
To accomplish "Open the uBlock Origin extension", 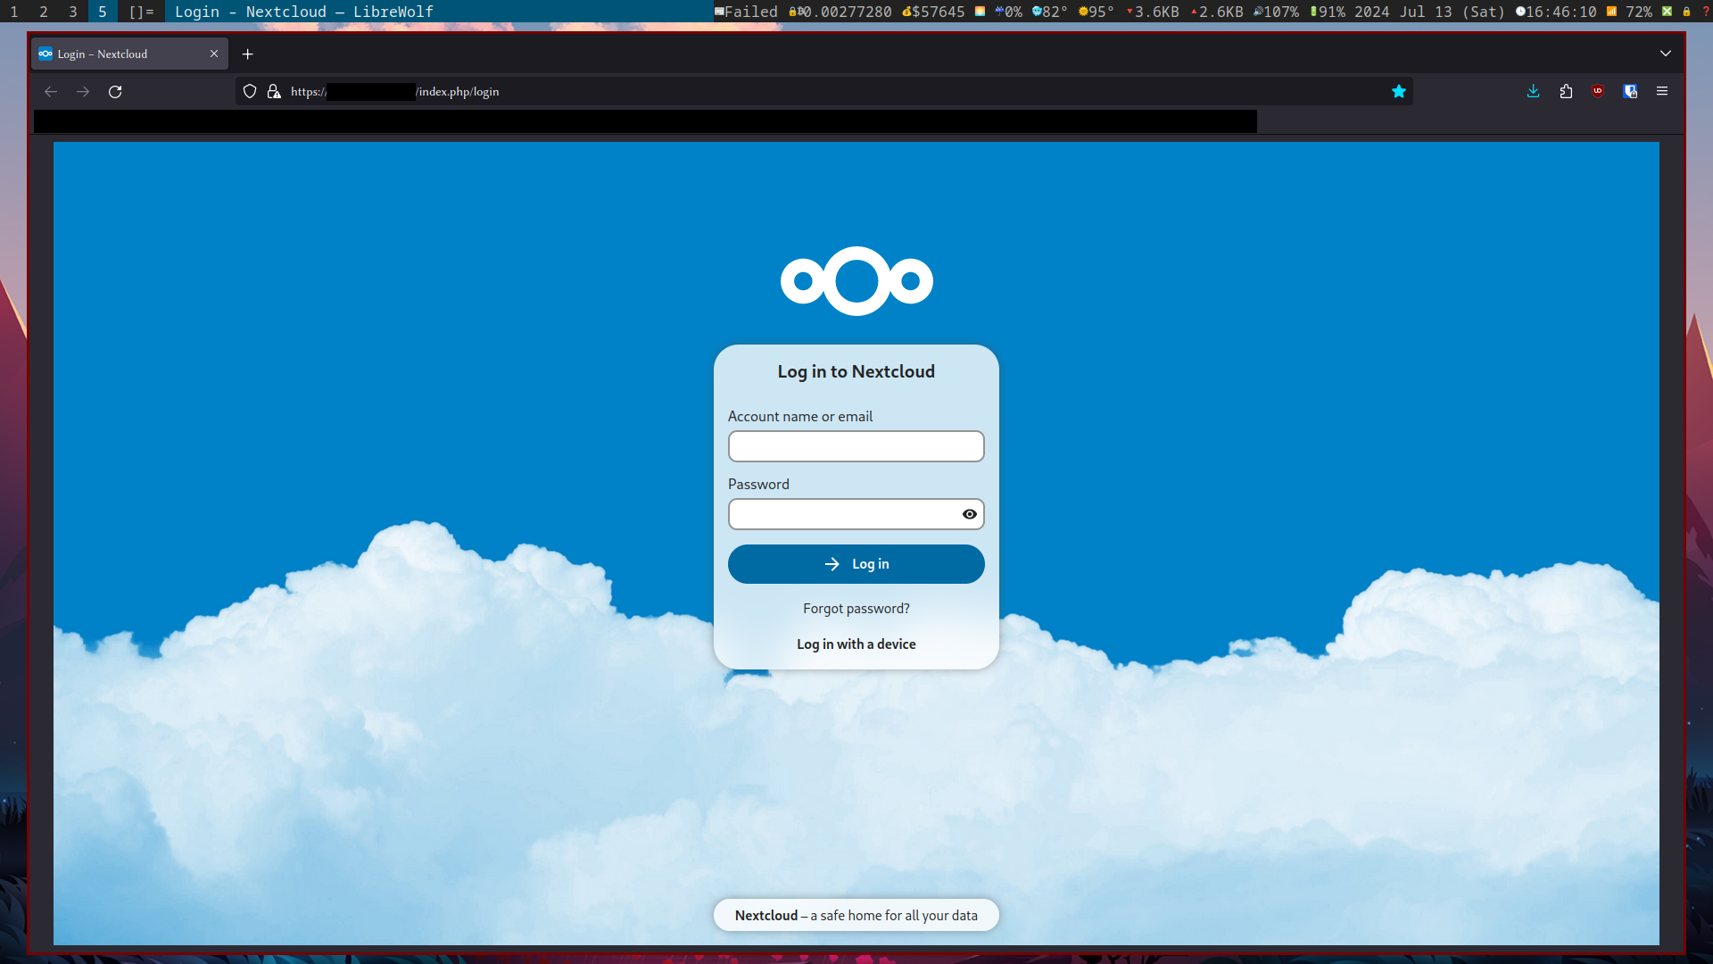I will tap(1598, 91).
